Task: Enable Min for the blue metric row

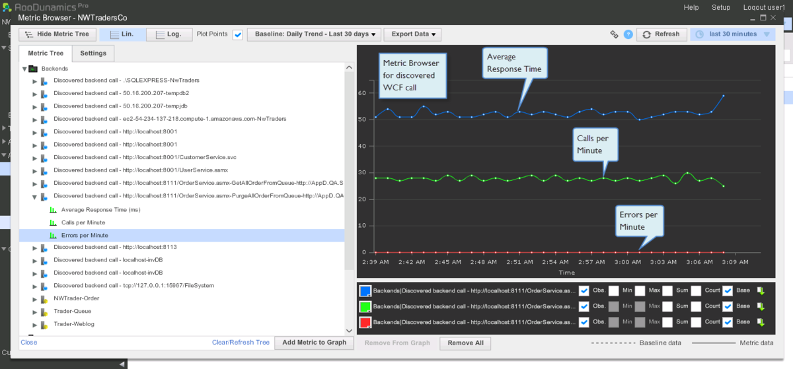Action: coord(614,290)
